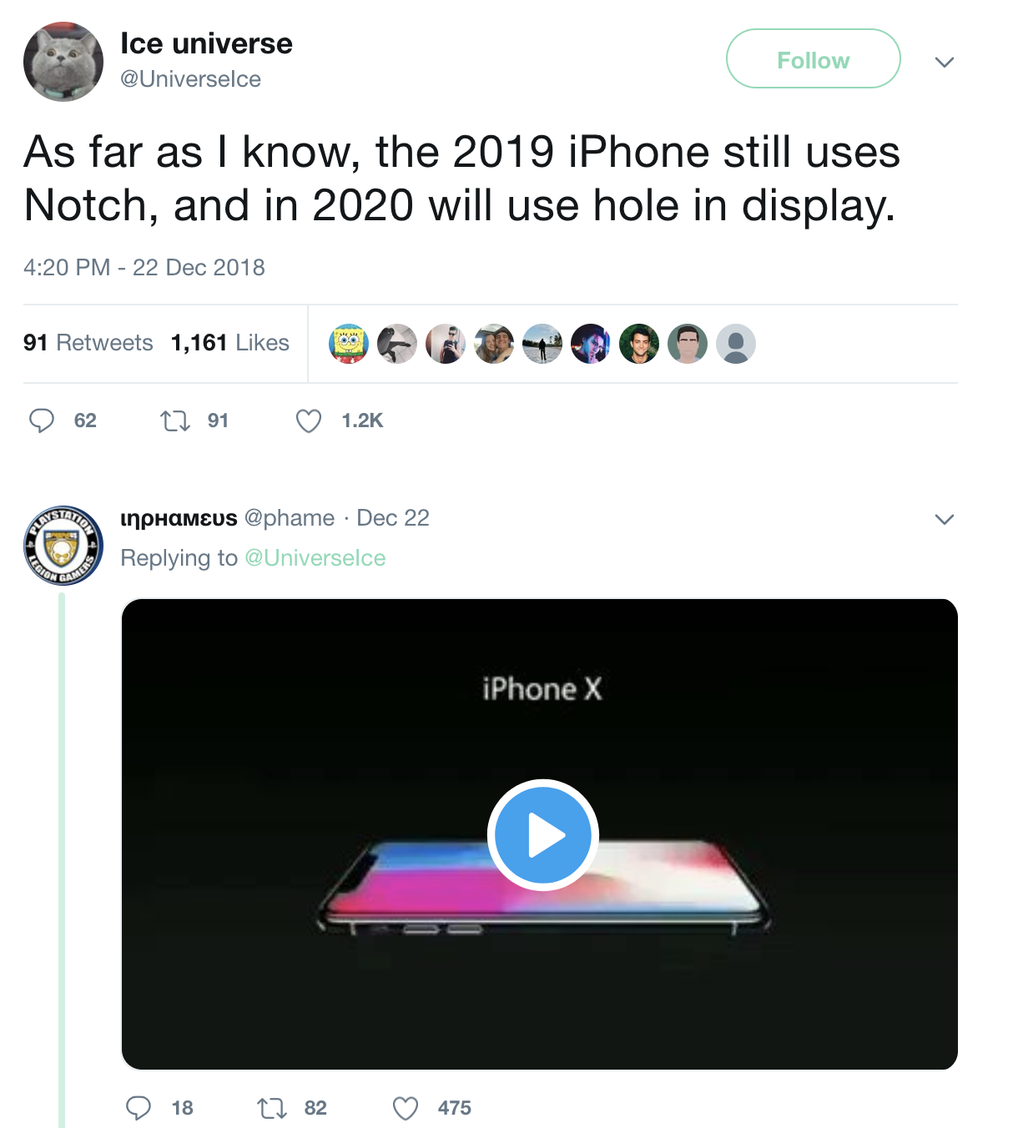View the 91 Retweets list
The width and height of the screenshot is (1013, 1128).
pyautogui.click(x=88, y=343)
